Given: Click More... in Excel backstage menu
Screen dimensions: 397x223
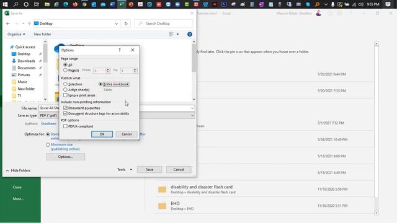Looking at the screenshot, I should tap(18, 199).
